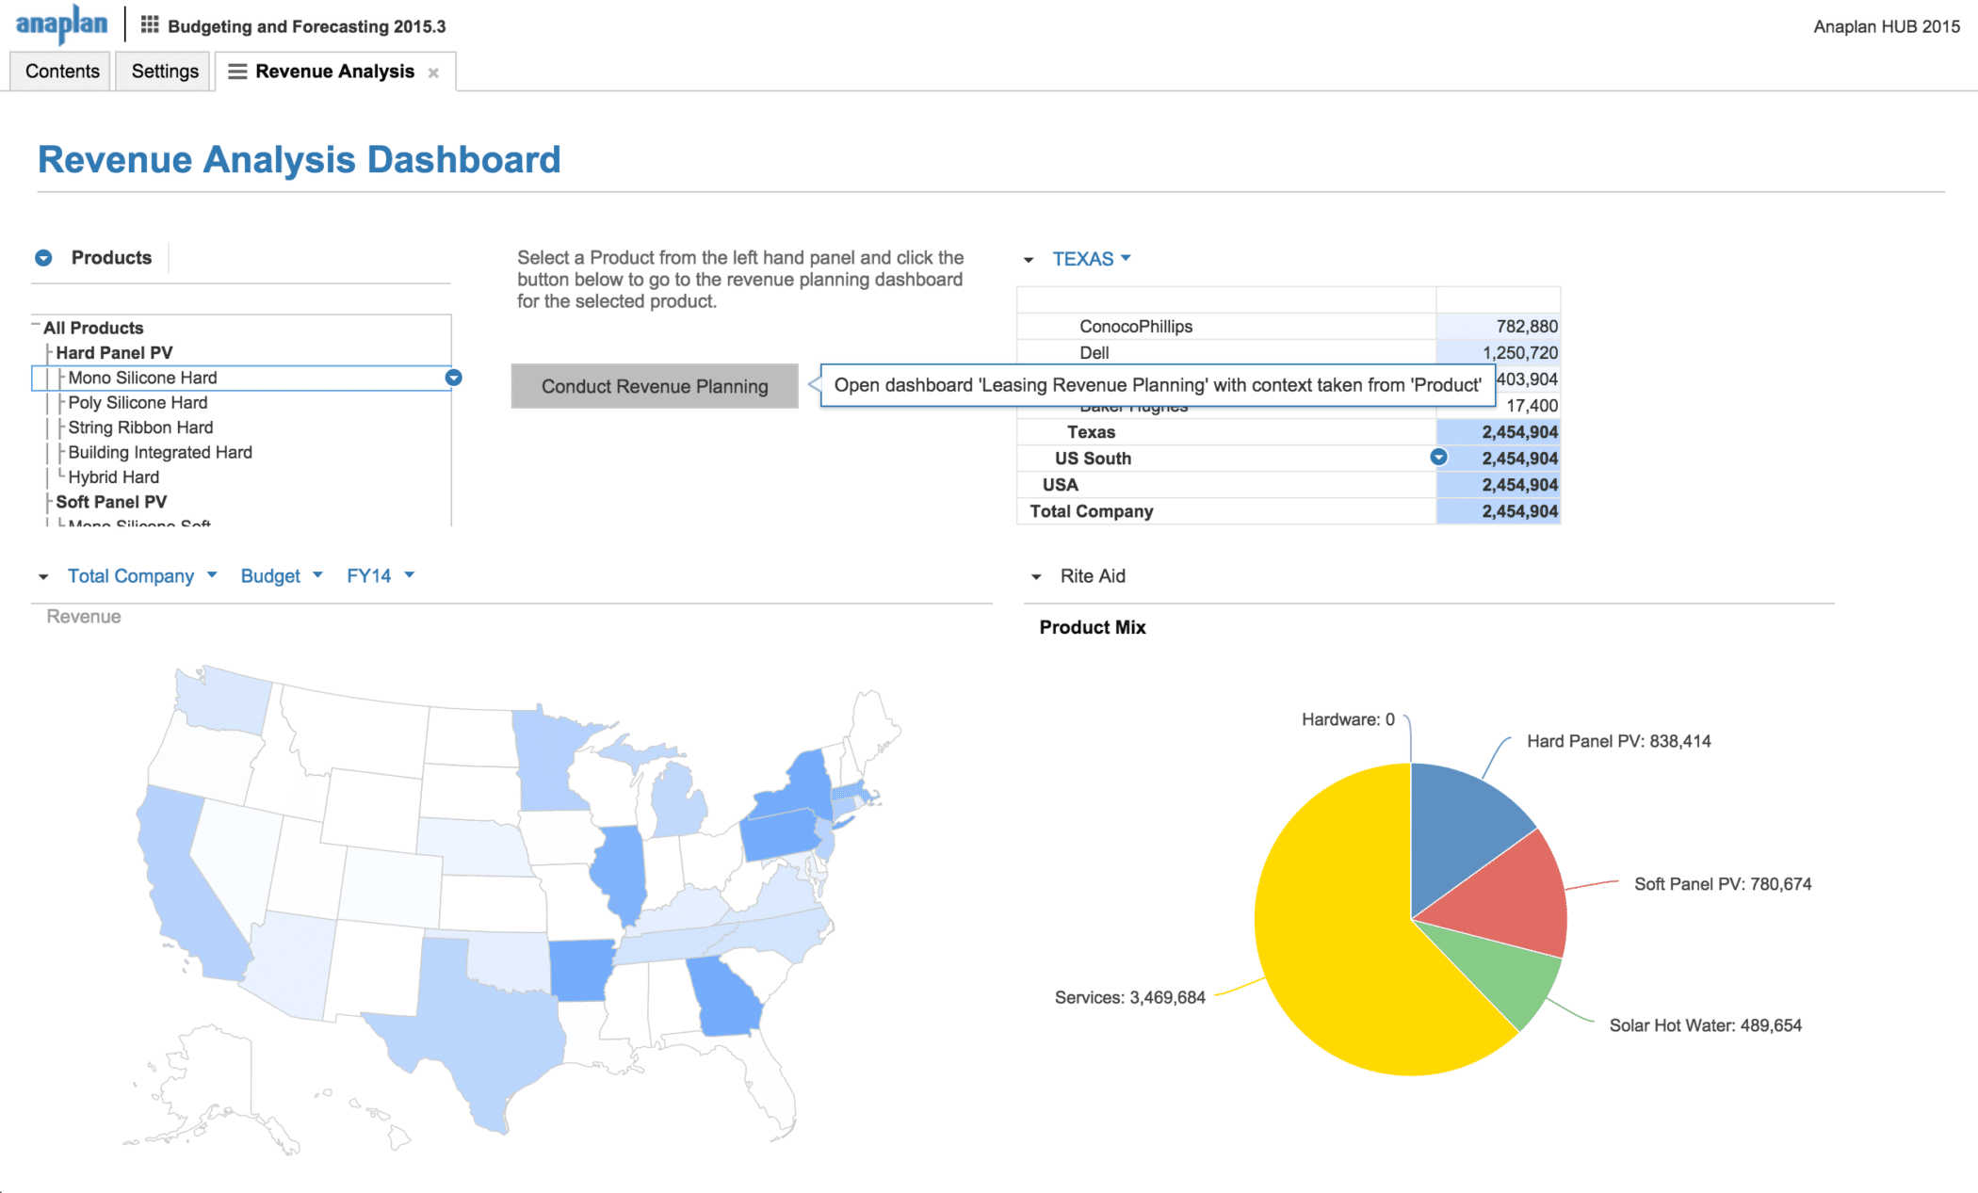Select Building Integrated Hard product
This screenshot has width=1978, height=1193.
(160, 453)
